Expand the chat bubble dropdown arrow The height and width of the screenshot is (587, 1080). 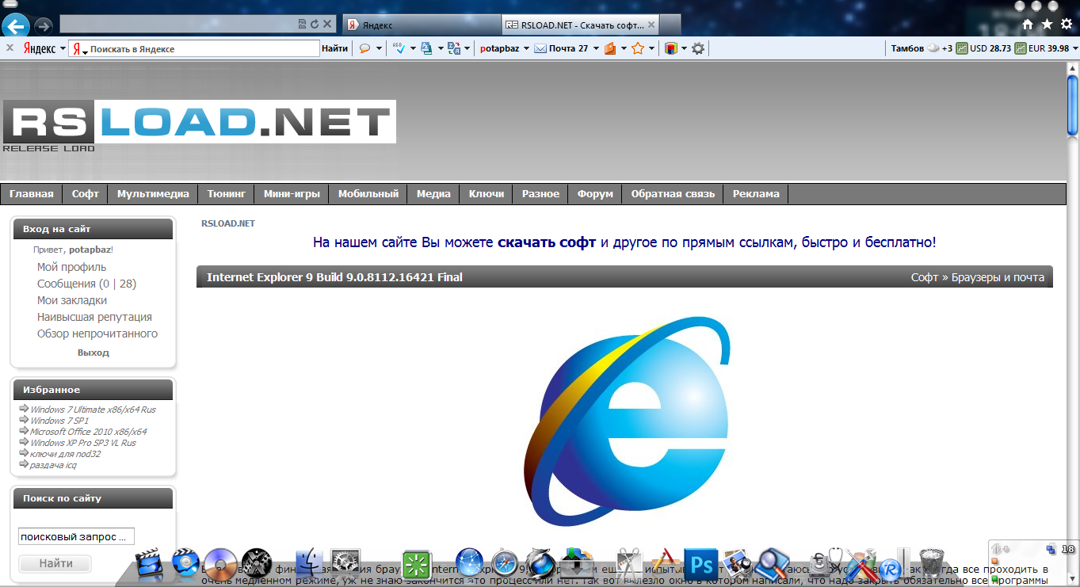(379, 49)
